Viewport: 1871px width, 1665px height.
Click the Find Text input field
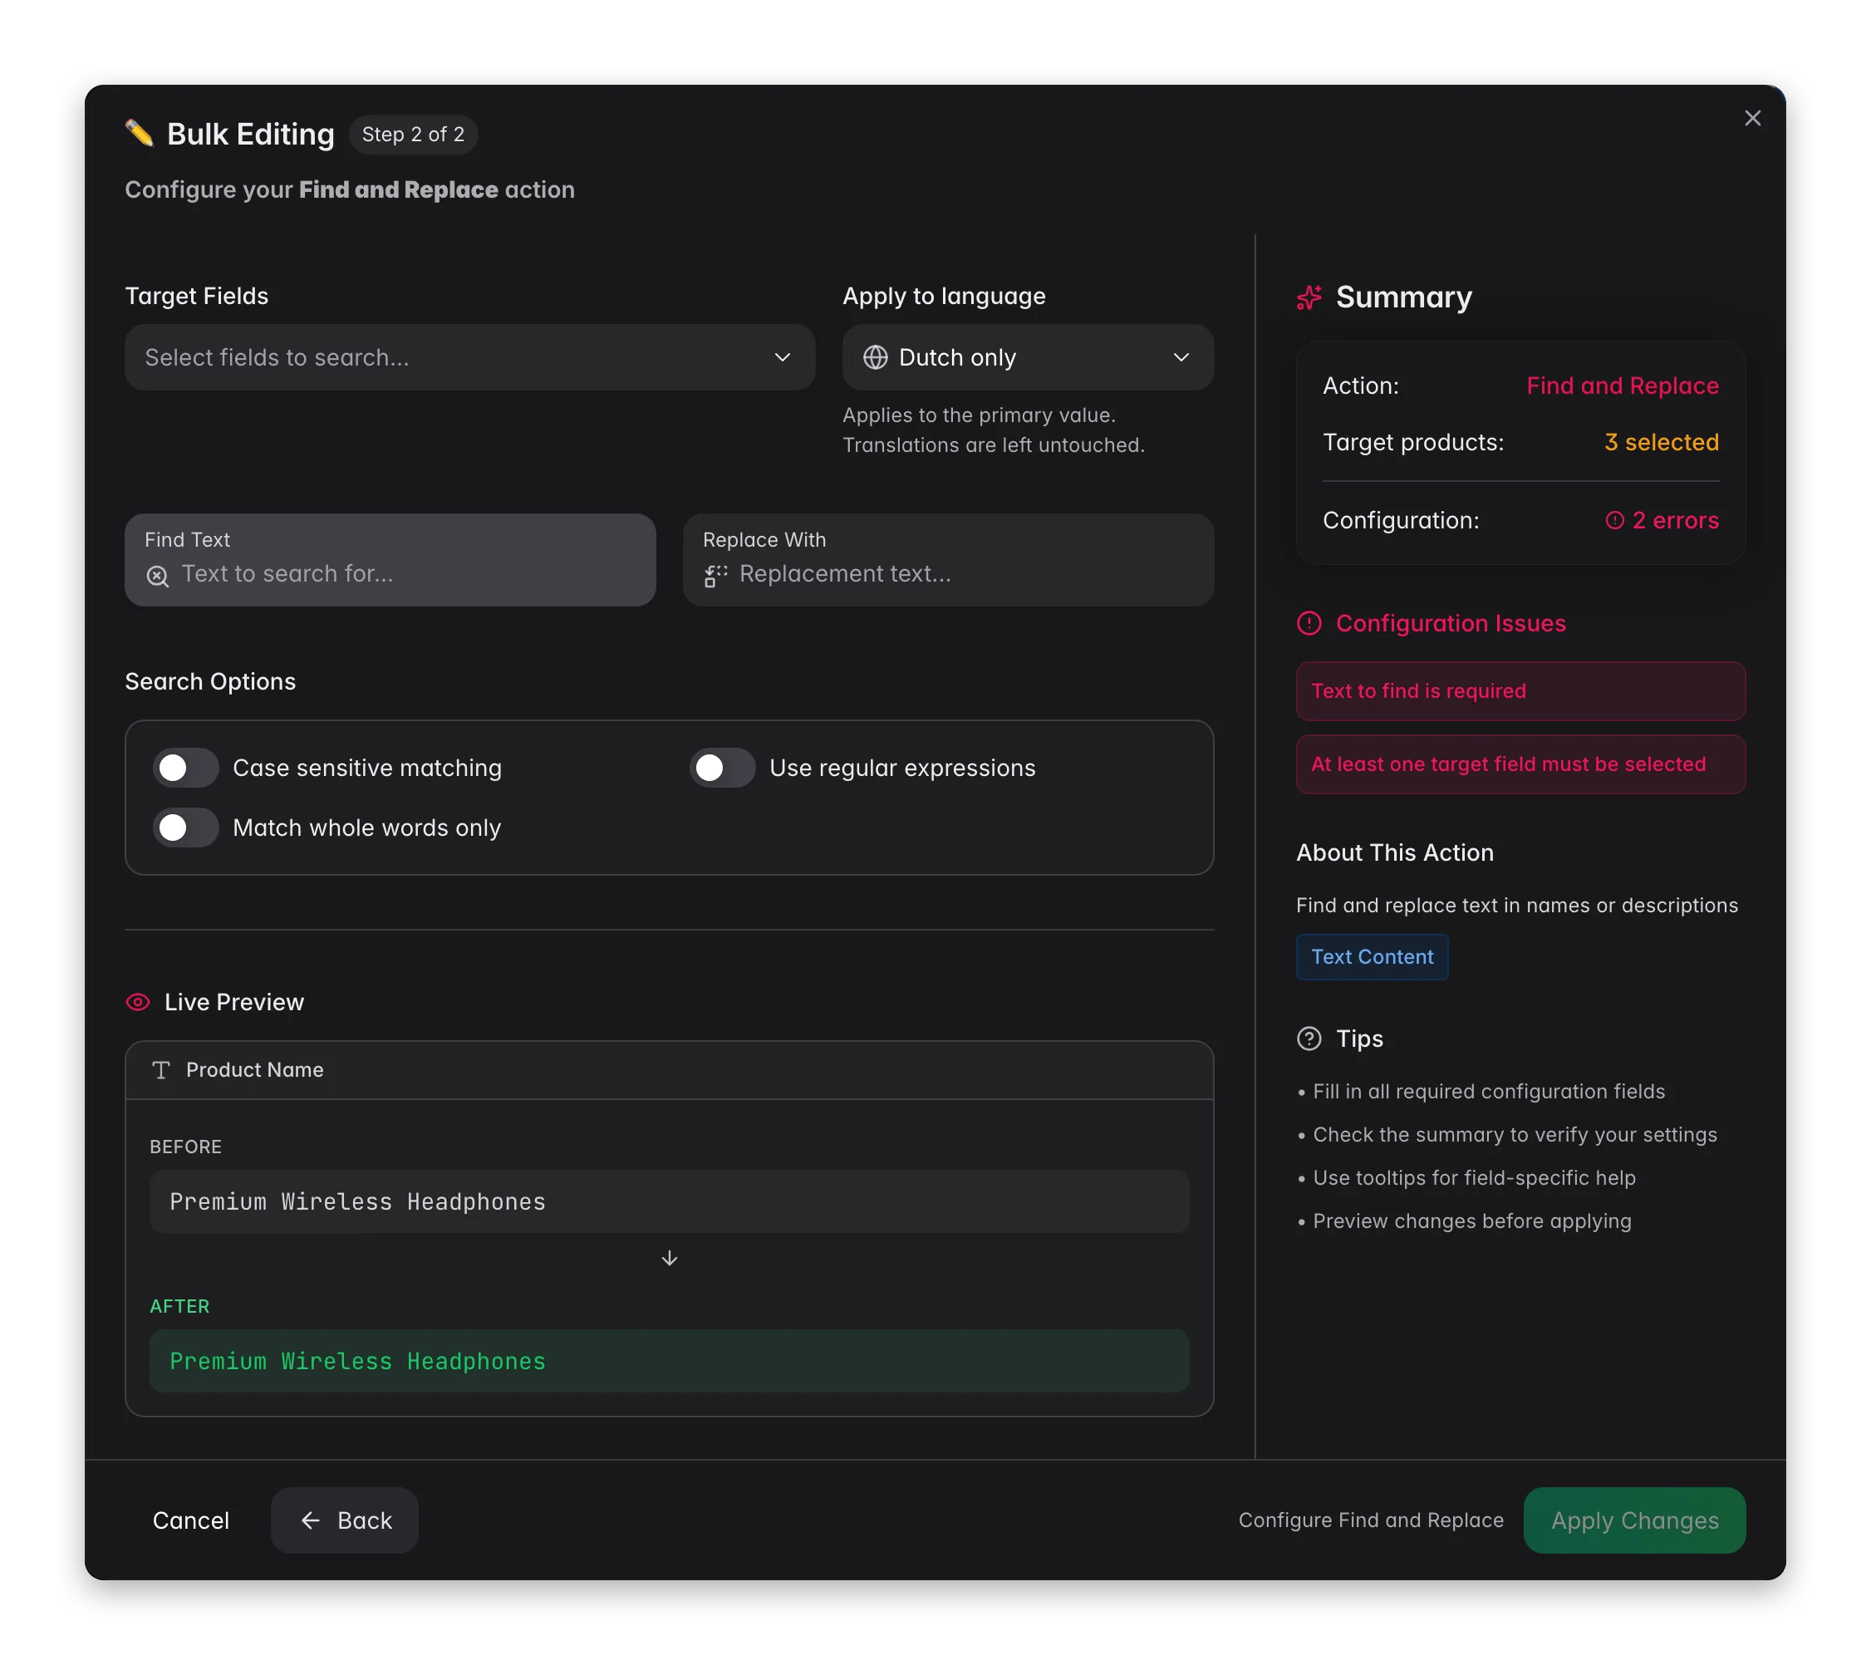click(x=390, y=559)
